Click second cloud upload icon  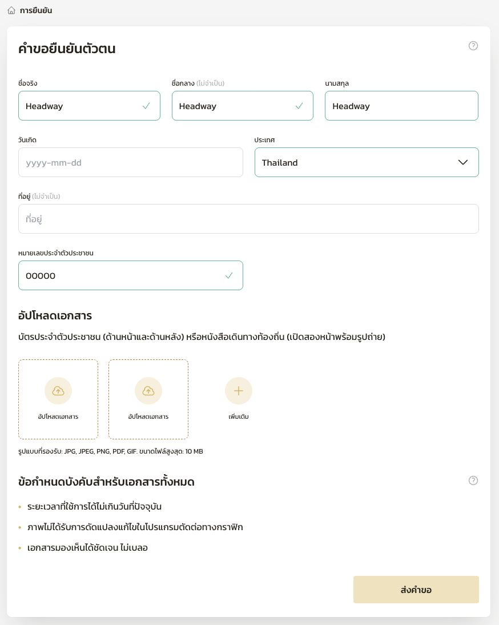click(x=148, y=391)
